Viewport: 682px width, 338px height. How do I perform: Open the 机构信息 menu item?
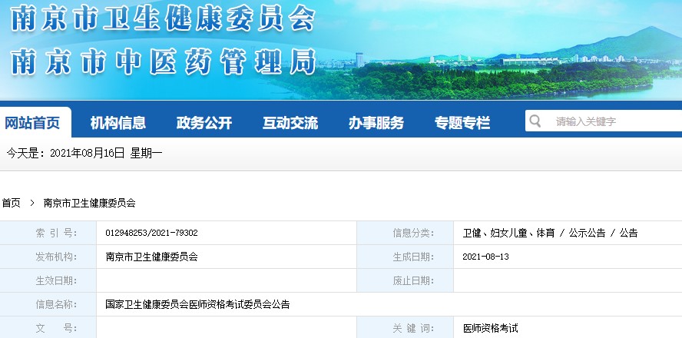pos(118,123)
